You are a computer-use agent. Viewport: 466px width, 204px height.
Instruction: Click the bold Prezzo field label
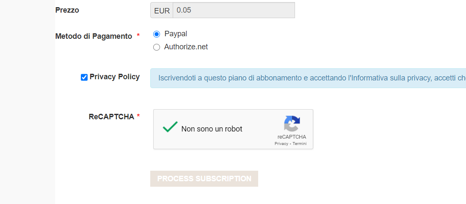(x=67, y=10)
